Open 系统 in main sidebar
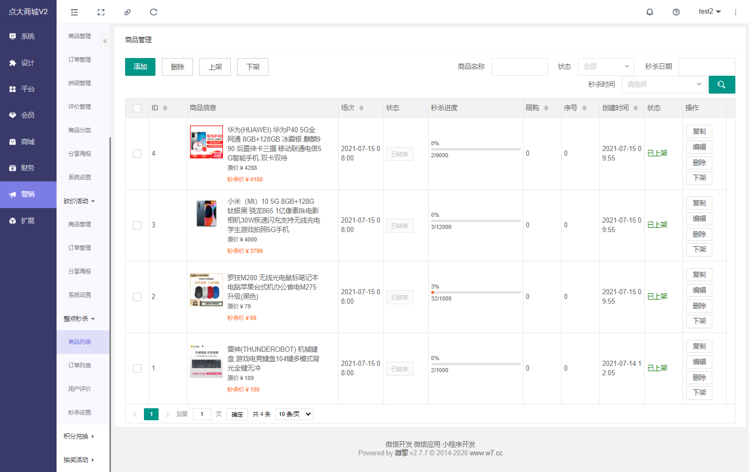This screenshot has width=749, height=472. coord(28,36)
